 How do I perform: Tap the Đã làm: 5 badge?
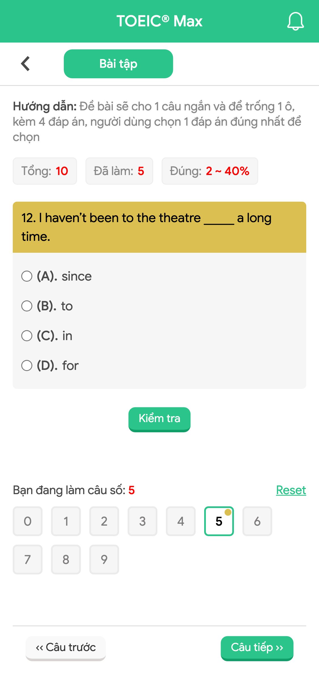119,171
